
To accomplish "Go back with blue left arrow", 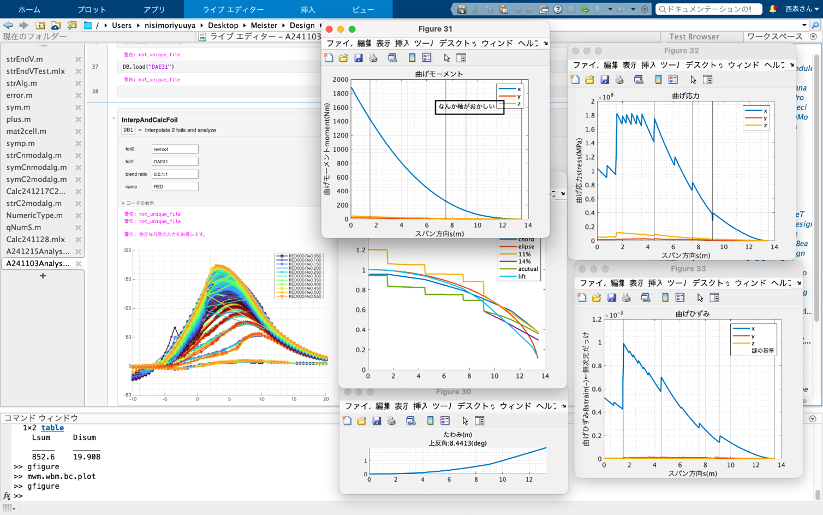I will [x=8, y=25].
